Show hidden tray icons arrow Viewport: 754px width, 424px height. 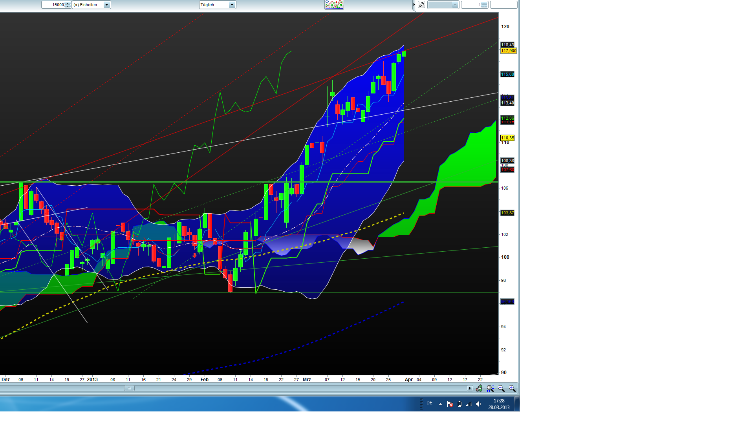point(440,404)
